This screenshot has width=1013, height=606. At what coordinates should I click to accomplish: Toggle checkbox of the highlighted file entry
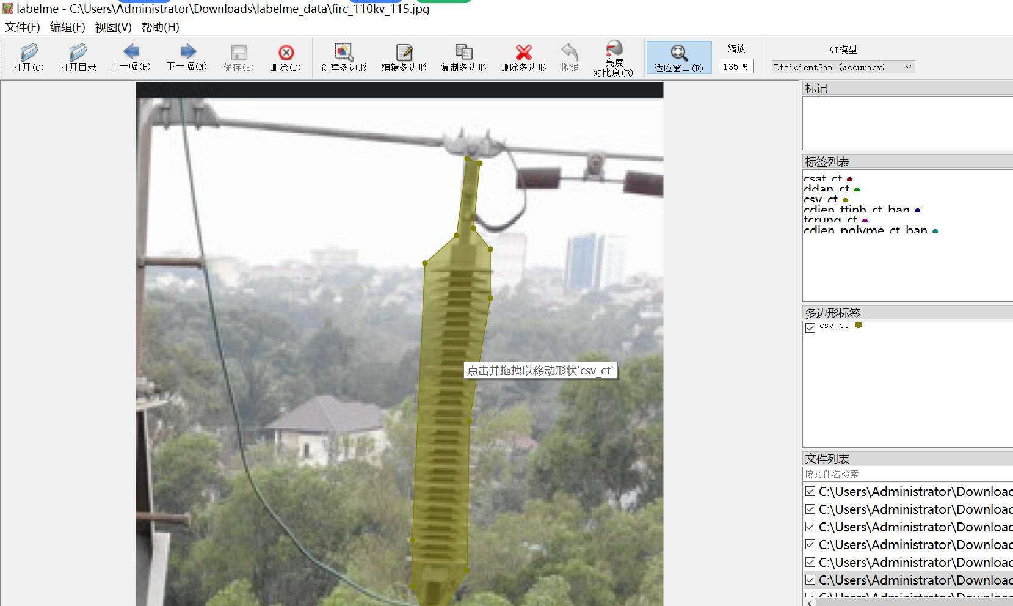[x=810, y=580]
